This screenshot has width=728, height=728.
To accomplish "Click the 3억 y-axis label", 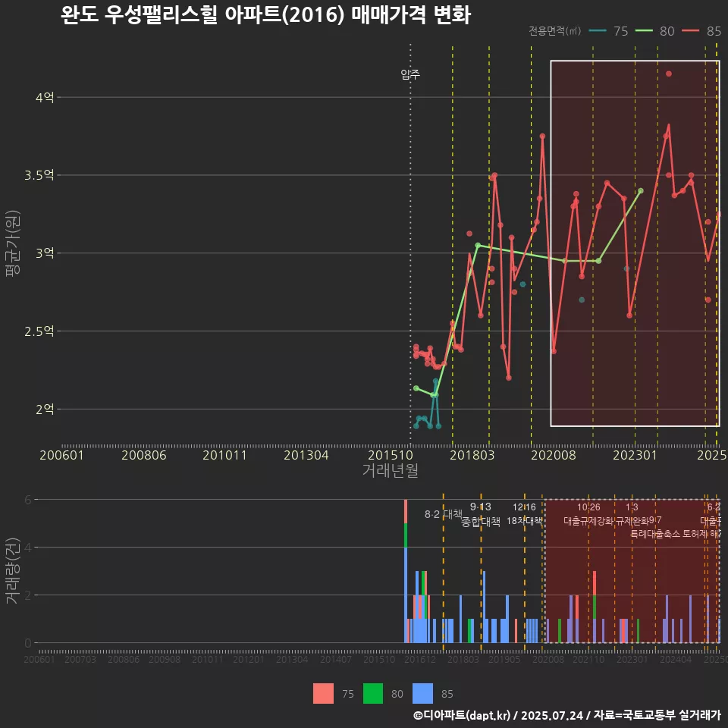I will 45,253.
